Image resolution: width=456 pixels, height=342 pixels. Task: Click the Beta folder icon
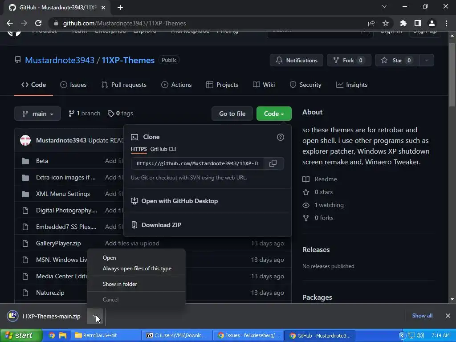click(x=25, y=161)
